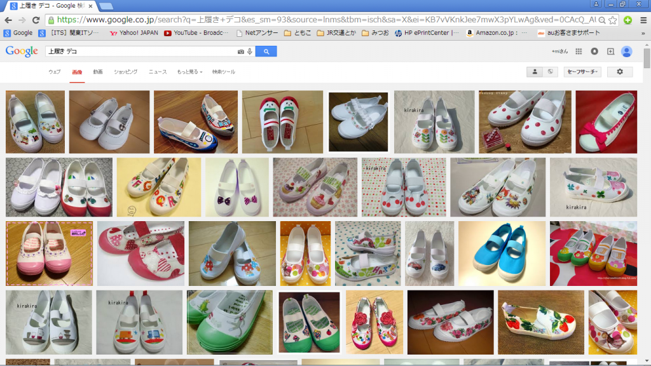Open the green toe frog shoe thumbnail
Image resolution: width=651 pixels, height=366 pixels.
(x=230, y=322)
